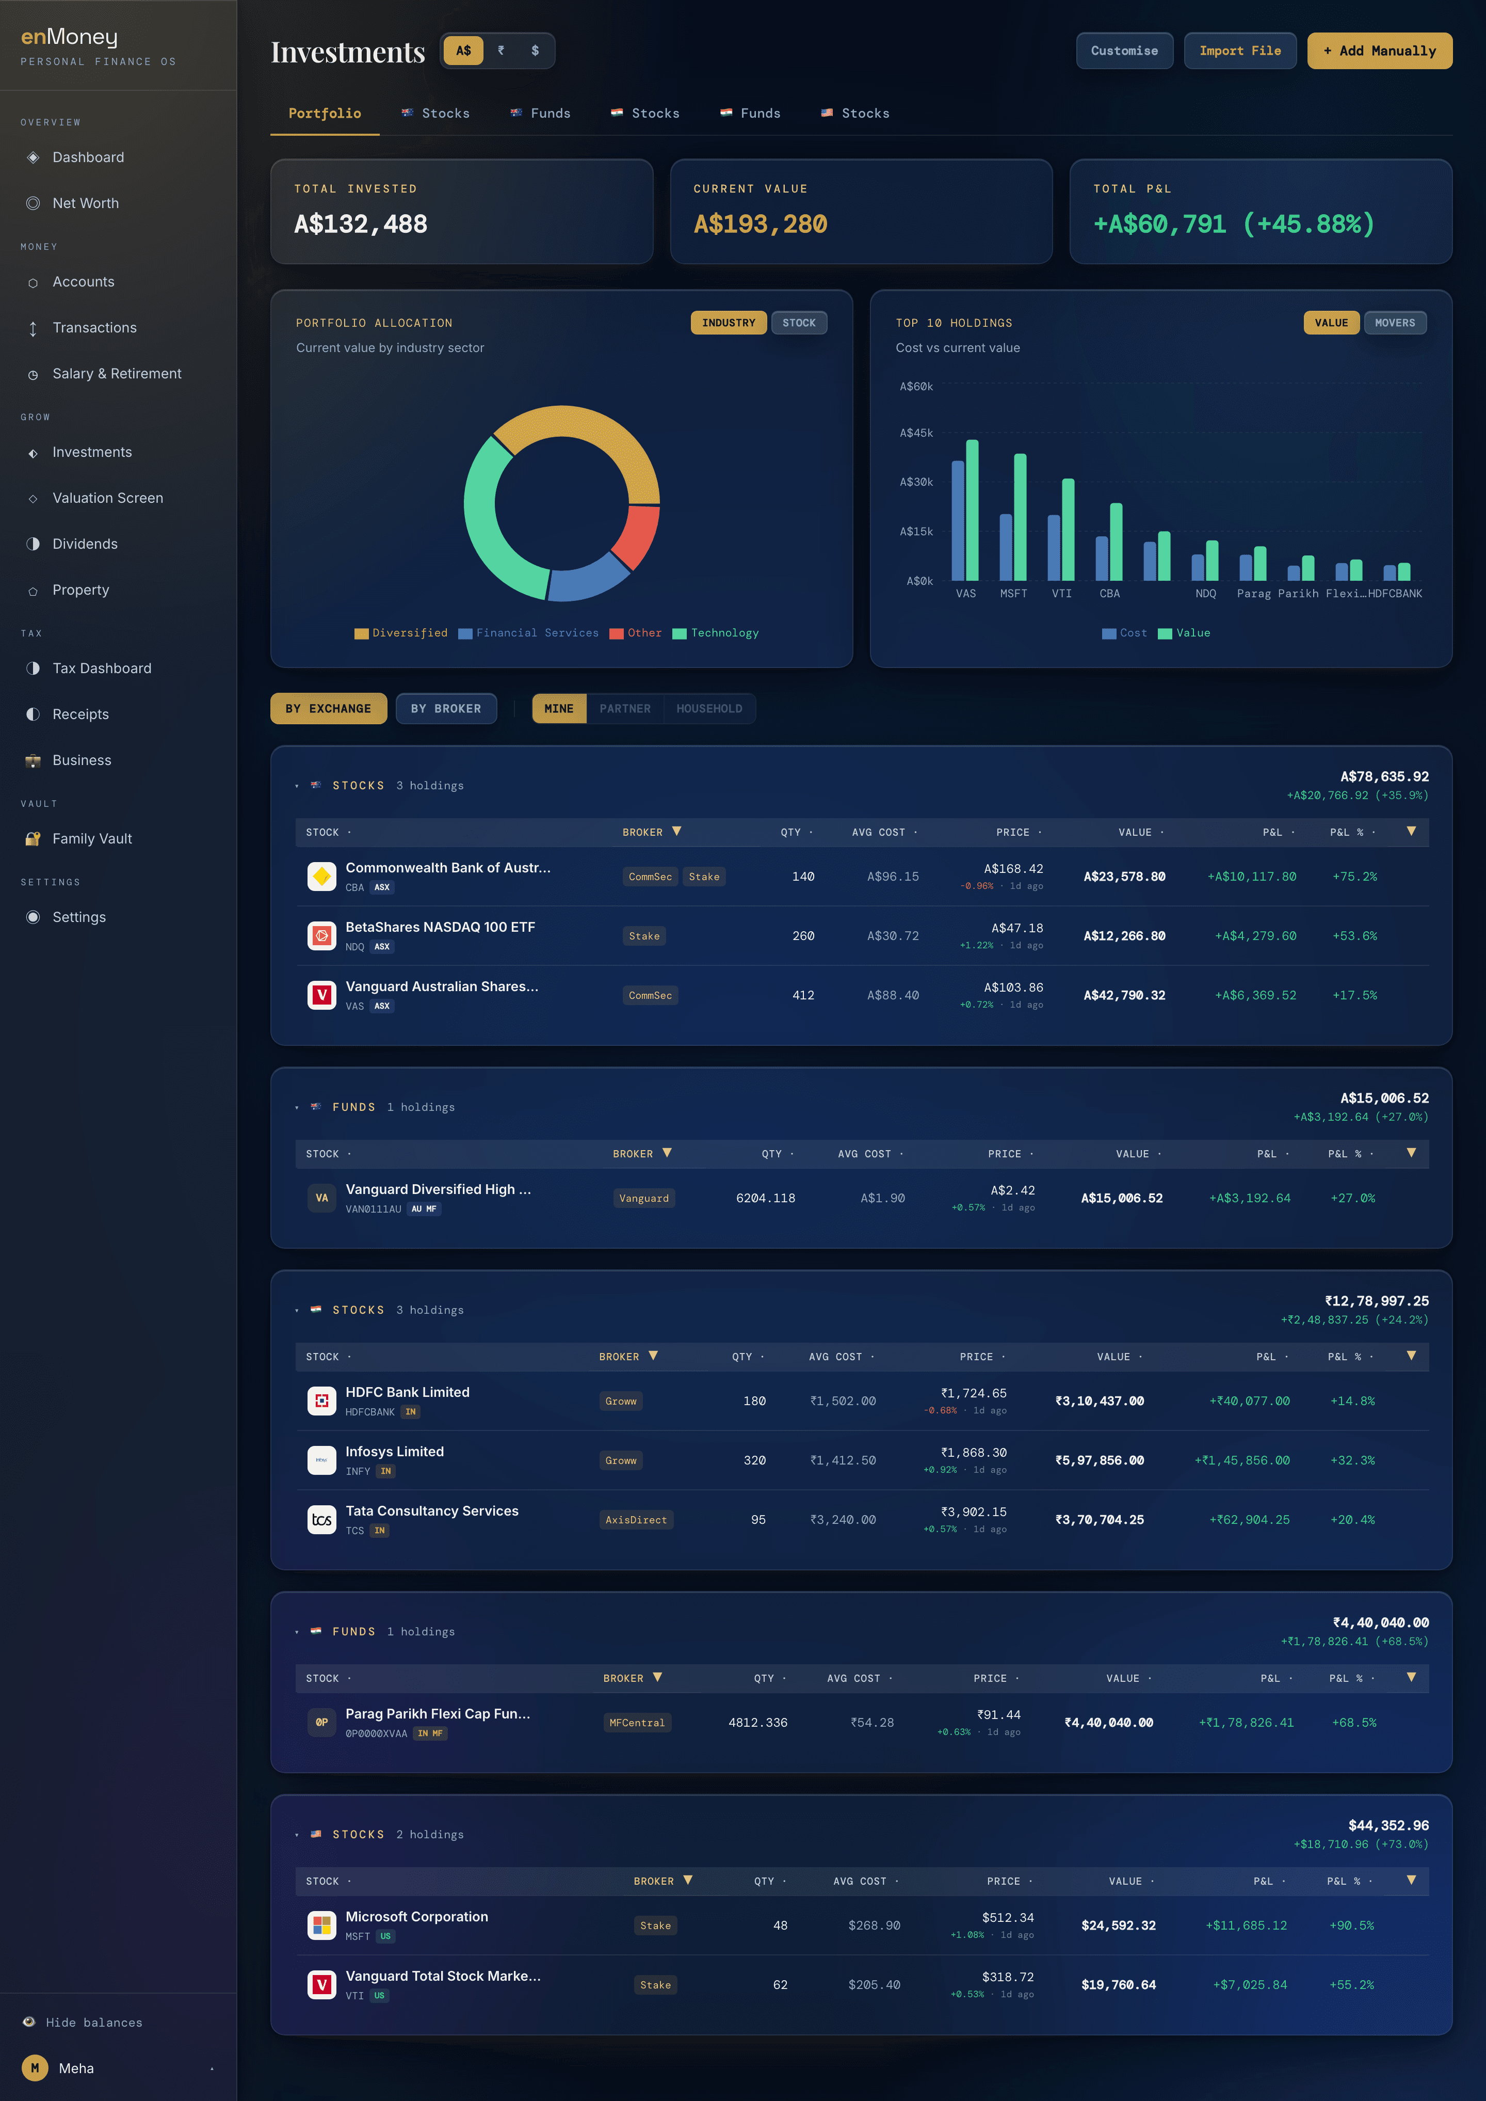Click the Commonwealth Bank logo icon

(322, 876)
